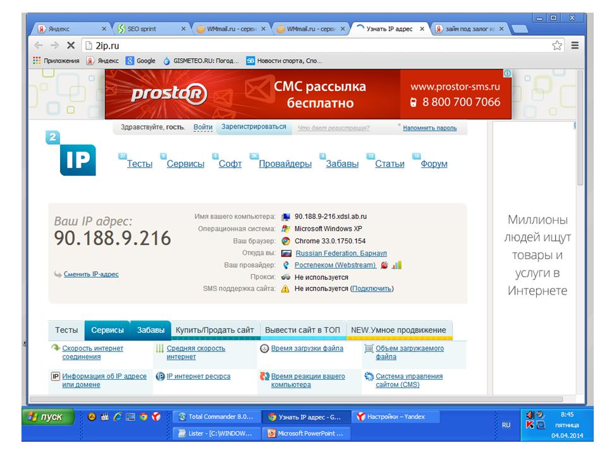Select the NEW.Умное продвижение tab
607x455 pixels.
[398, 330]
